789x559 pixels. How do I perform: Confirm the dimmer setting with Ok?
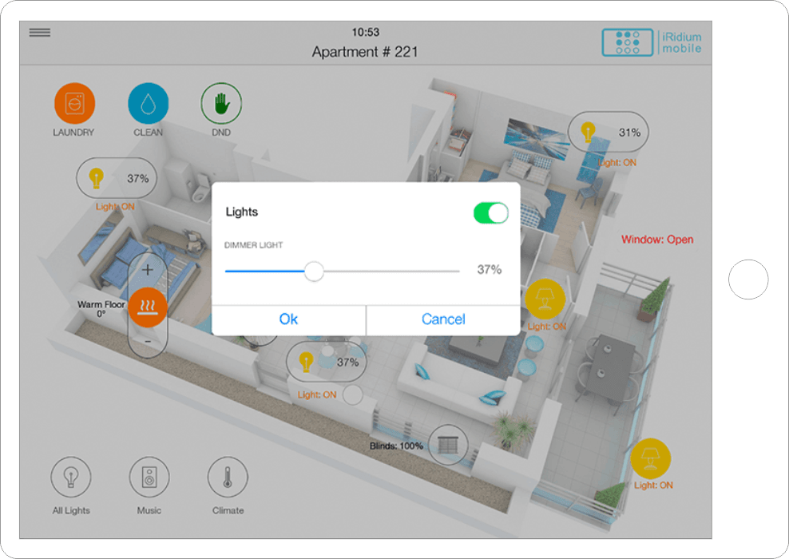(289, 319)
